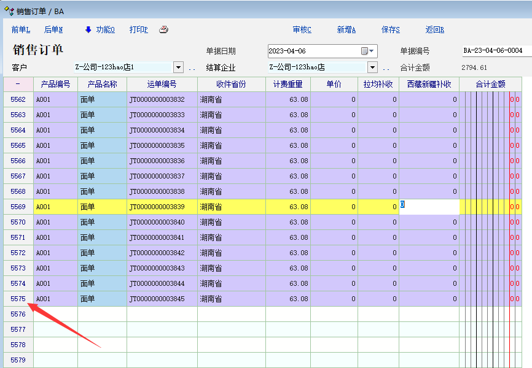532x368 pixels.
Task: Click 返回 to go back
Action: 434,29
